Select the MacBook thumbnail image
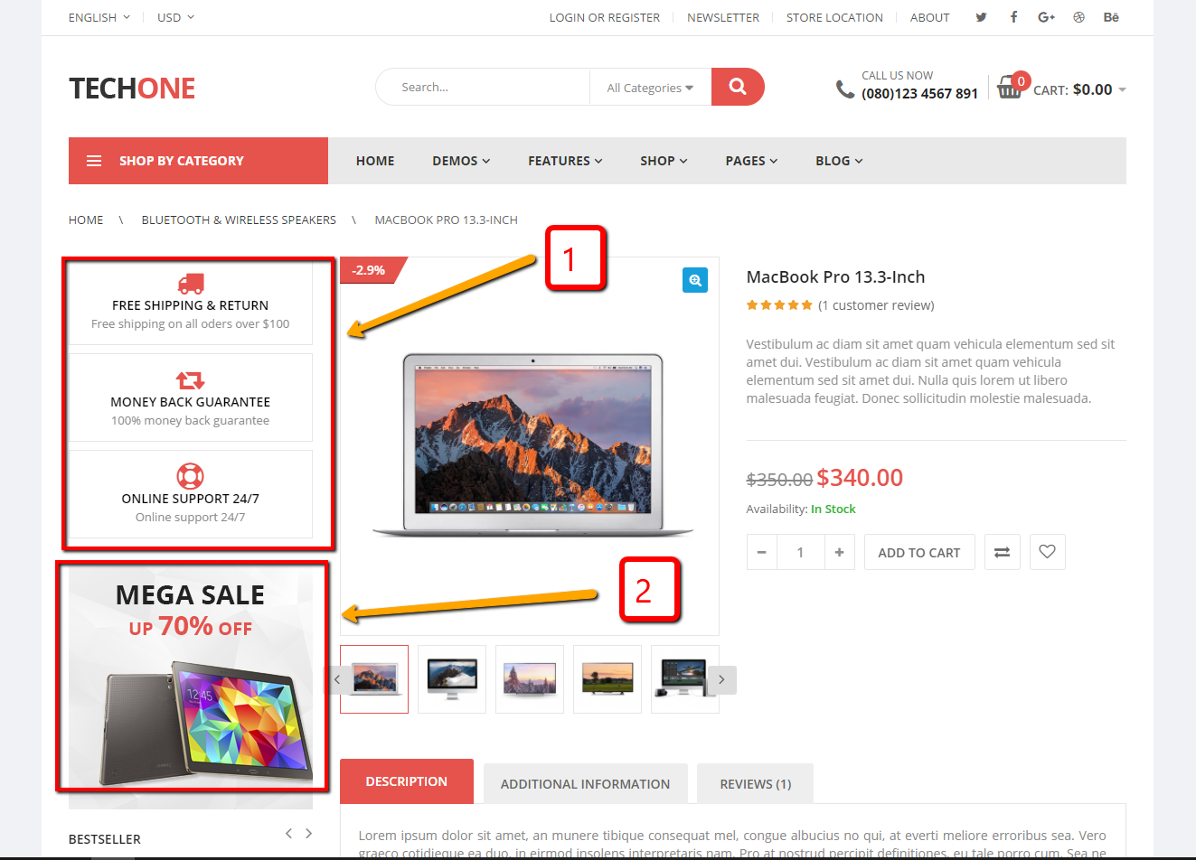Image resolution: width=1196 pixels, height=860 pixels. click(374, 679)
